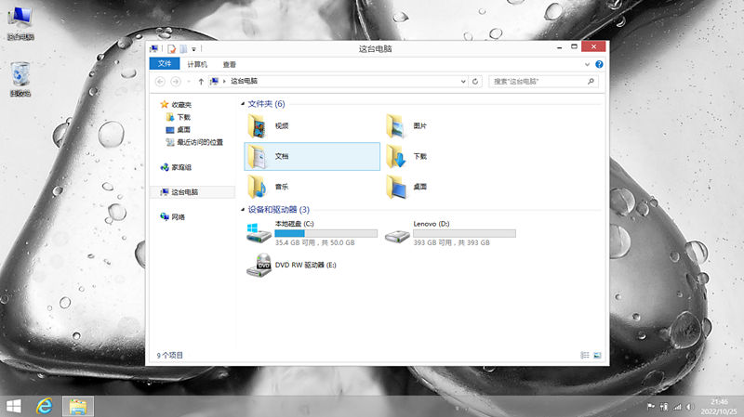Image resolution: width=744 pixels, height=417 pixels.
Task: Expand the ribbon with the chevron
Action: [587, 64]
